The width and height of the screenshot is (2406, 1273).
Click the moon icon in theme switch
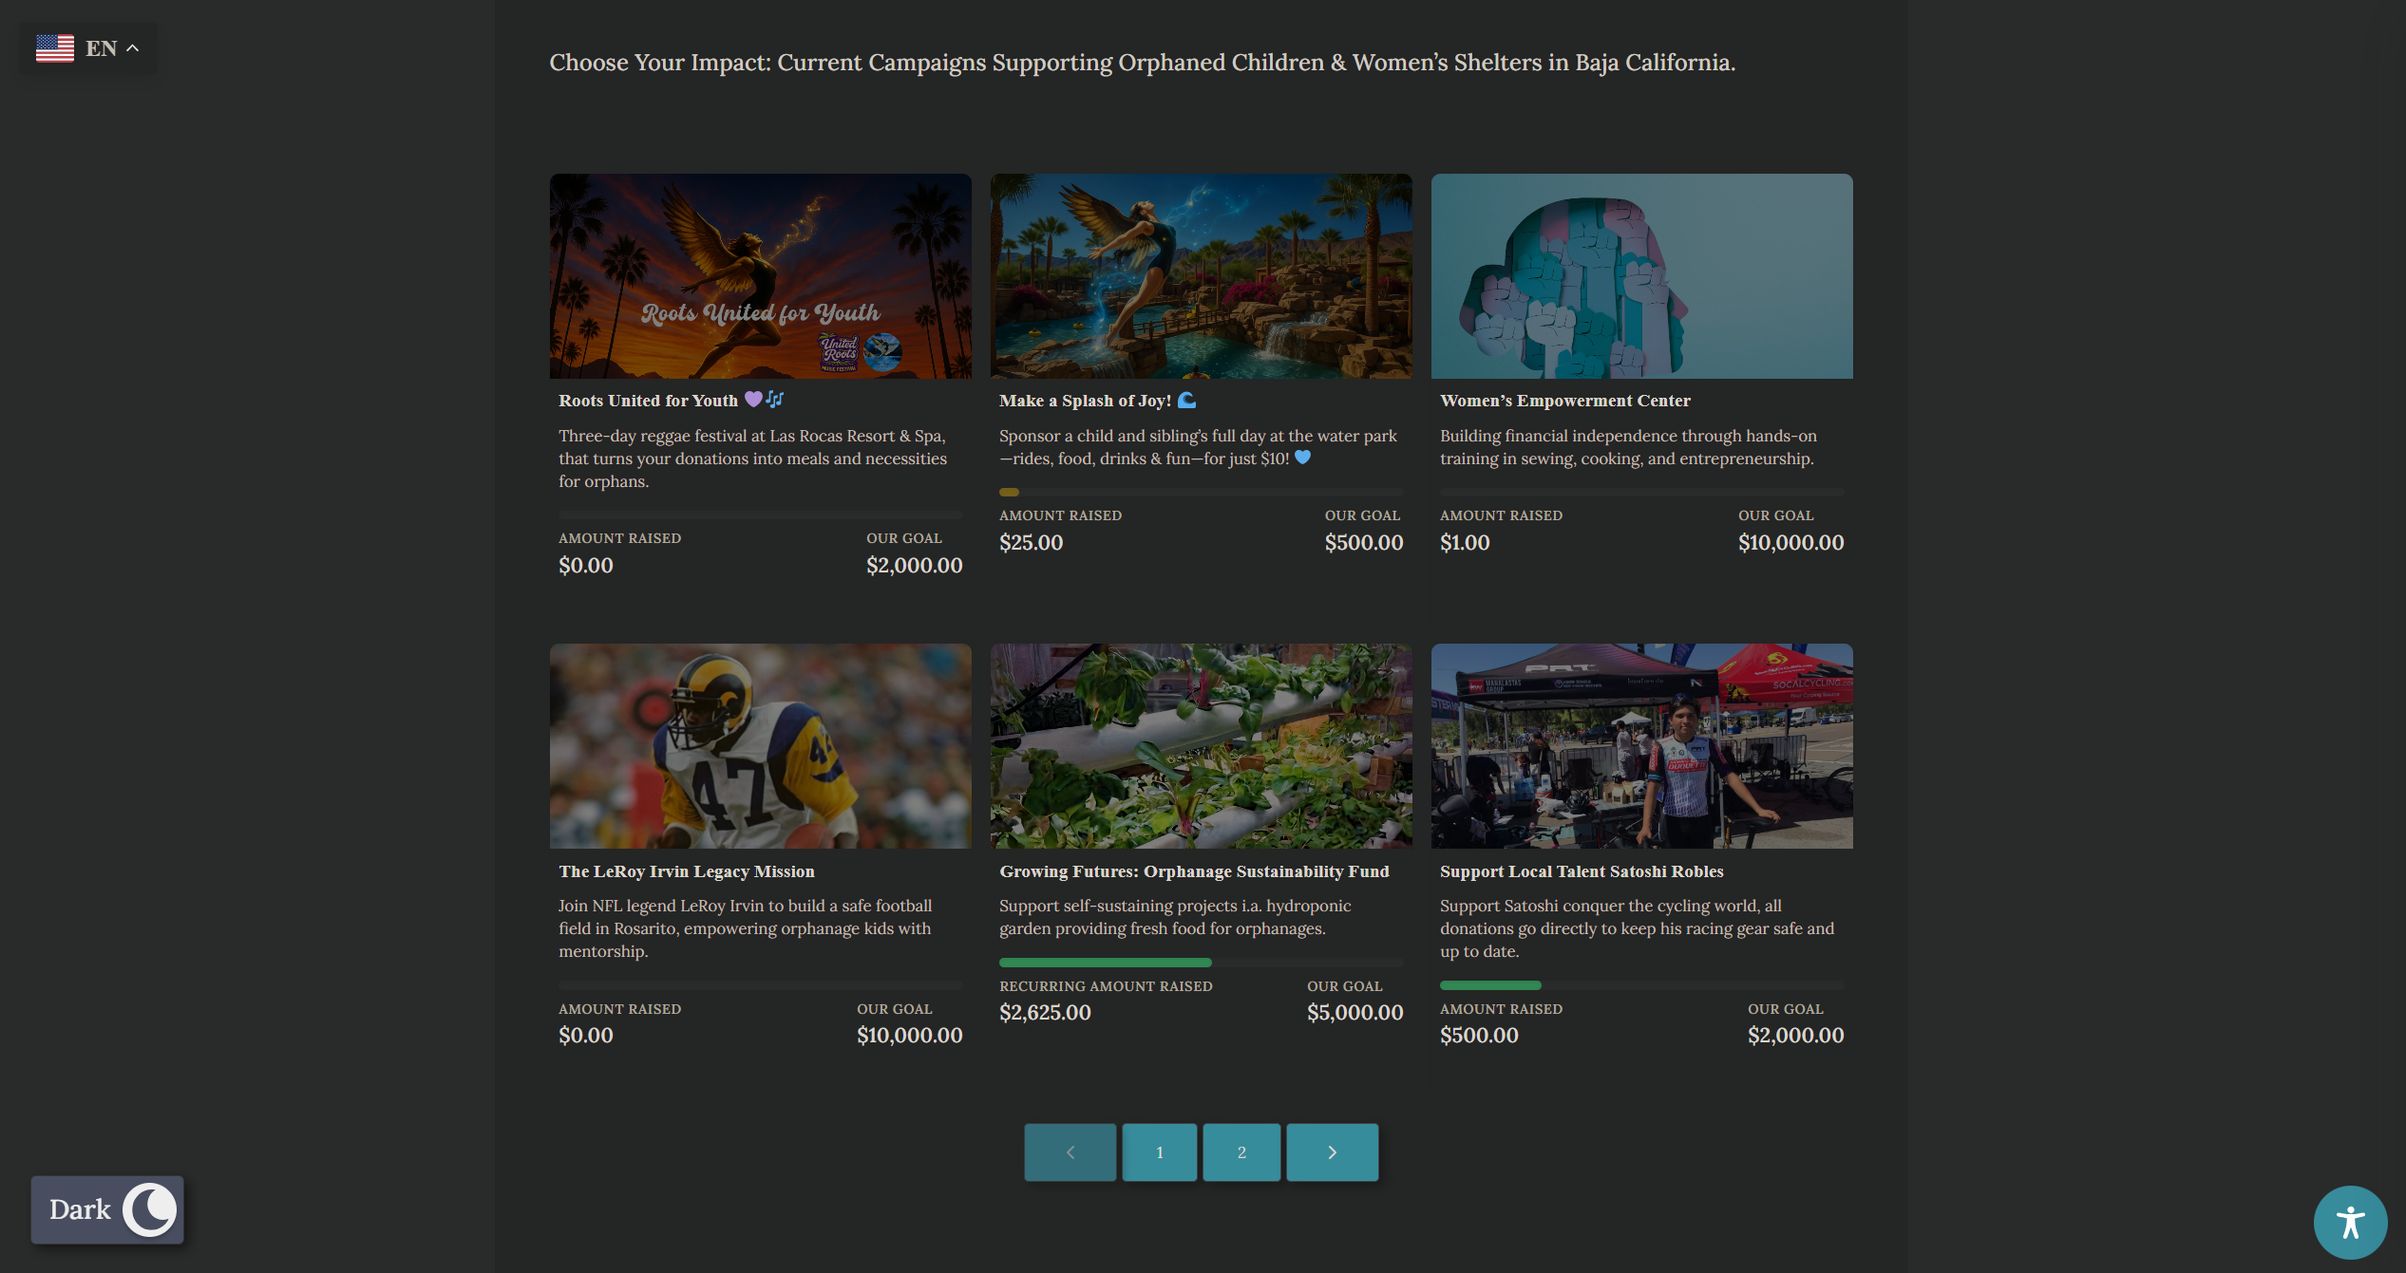(x=150, y=1209)
